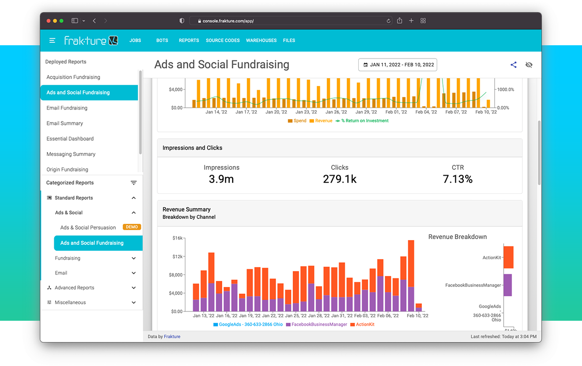Screen dimensions: 582x366
Task: Click the Impressions value 3.9m
Action: point(221,179)
